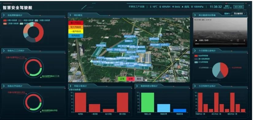Viewport: 253px width, 120px height.
Task: Mute the video volume icon
Action: [x=231, y=40]
